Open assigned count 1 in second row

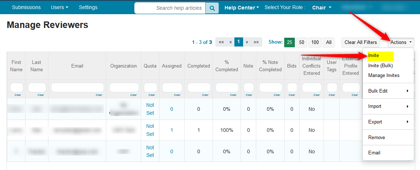coord(172,130)
